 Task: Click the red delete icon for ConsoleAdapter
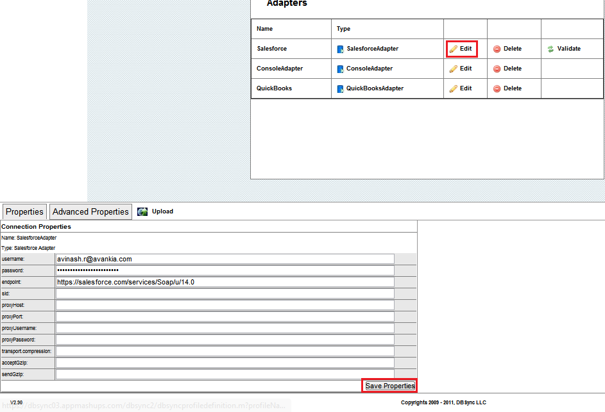point(497,69)
